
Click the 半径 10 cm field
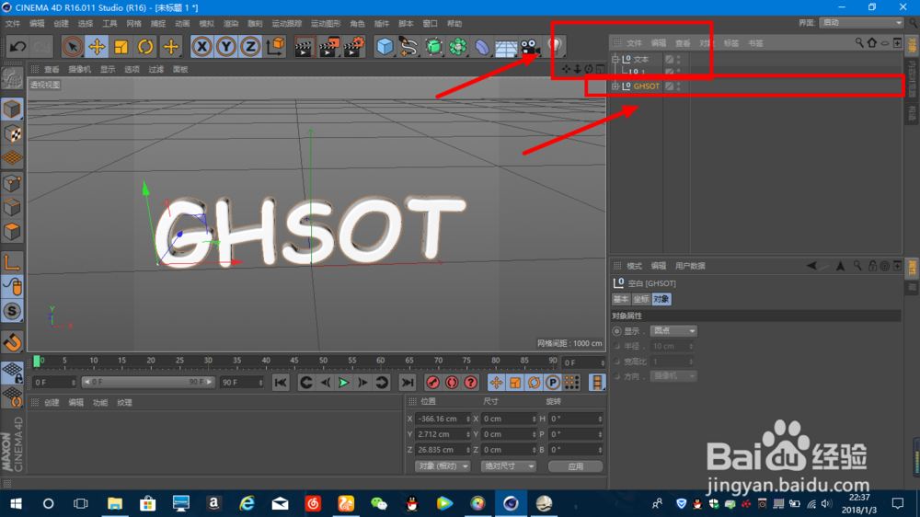point(673,346)
